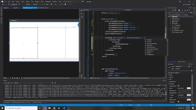Viewport: 196px width, 110px height.
Task: Open File Explorer from taskbar
Action: tap(49, 108)
